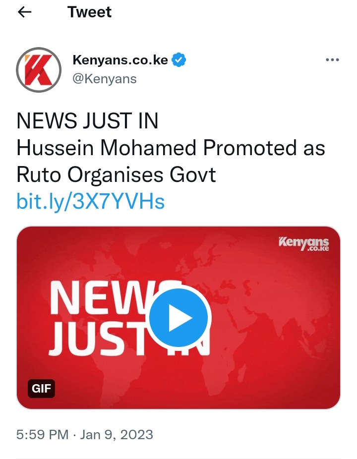Click the NEWS JUST IN tweet text line
The height and width of the screenshot is (459, 357).
87,120
